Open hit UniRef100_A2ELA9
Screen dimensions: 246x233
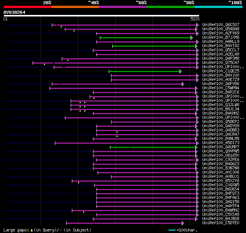(x=221, y=54)
